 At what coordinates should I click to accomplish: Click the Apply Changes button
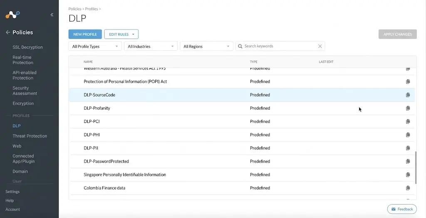397,34
